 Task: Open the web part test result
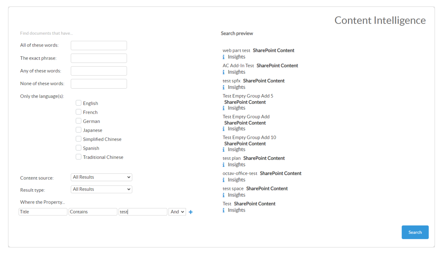coord(236,50)
